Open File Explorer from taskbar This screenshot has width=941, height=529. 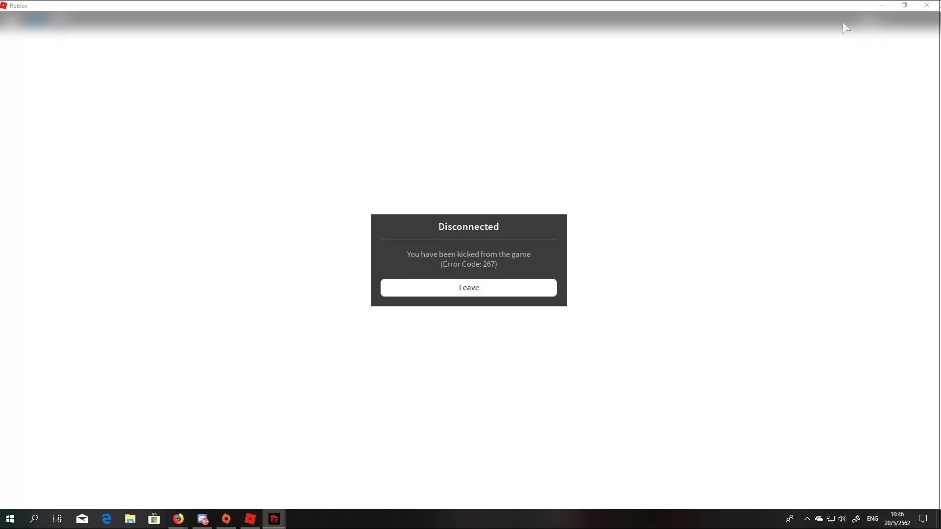coord(130,519)
